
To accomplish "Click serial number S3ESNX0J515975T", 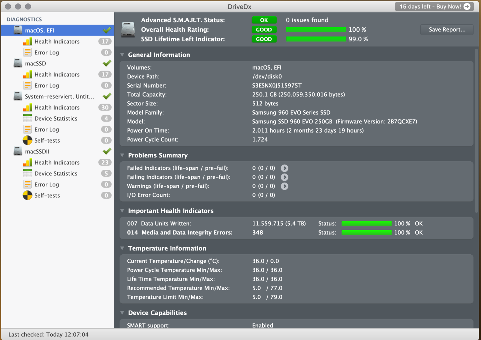I will (x=277, y=86).
